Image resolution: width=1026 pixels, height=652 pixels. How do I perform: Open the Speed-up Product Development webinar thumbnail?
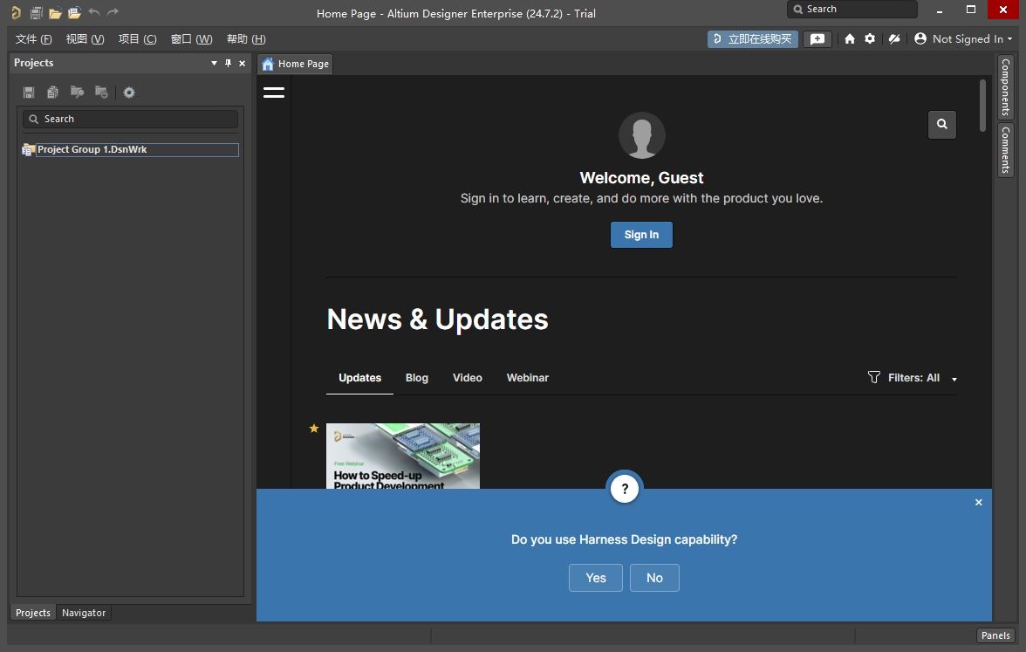(403, 456)
